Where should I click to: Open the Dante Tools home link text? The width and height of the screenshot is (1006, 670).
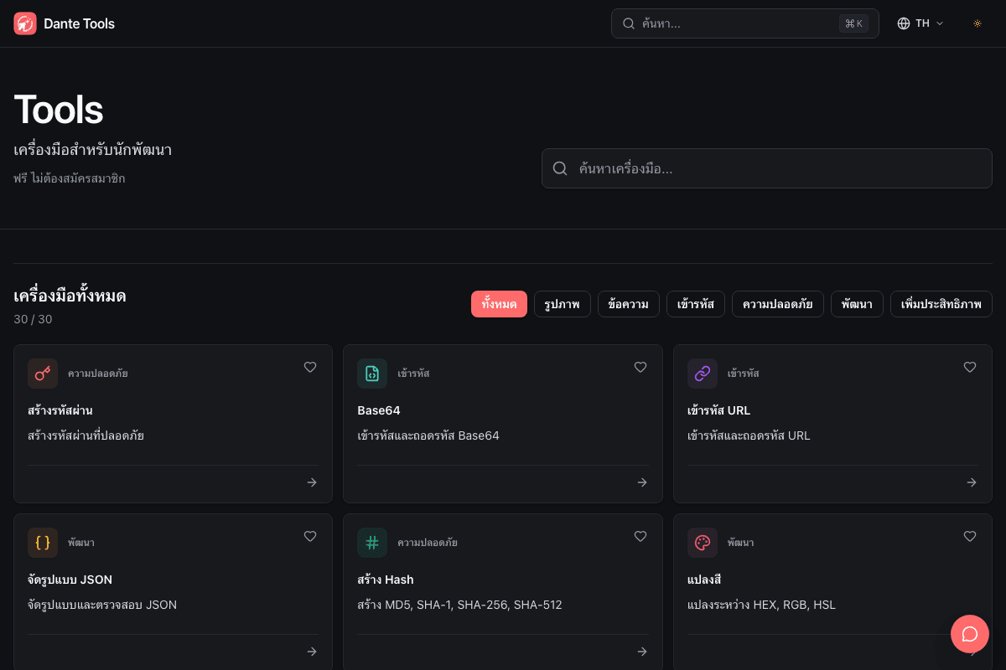pyautogui.click(x=79, y=23)
